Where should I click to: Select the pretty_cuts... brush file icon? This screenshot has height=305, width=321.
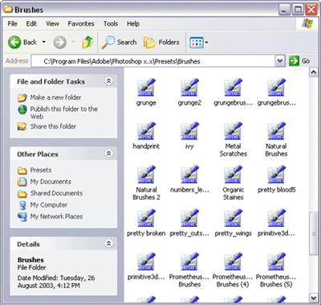[189, 218]
